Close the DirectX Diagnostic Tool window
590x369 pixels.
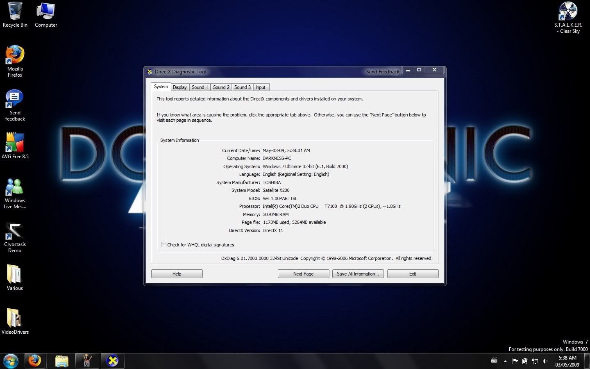(x=434, y=70)
